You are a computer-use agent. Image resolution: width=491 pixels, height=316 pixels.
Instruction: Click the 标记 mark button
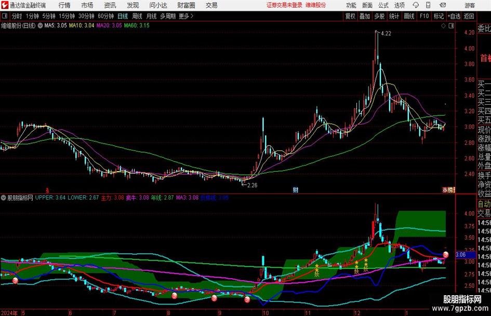coord(439,16)
